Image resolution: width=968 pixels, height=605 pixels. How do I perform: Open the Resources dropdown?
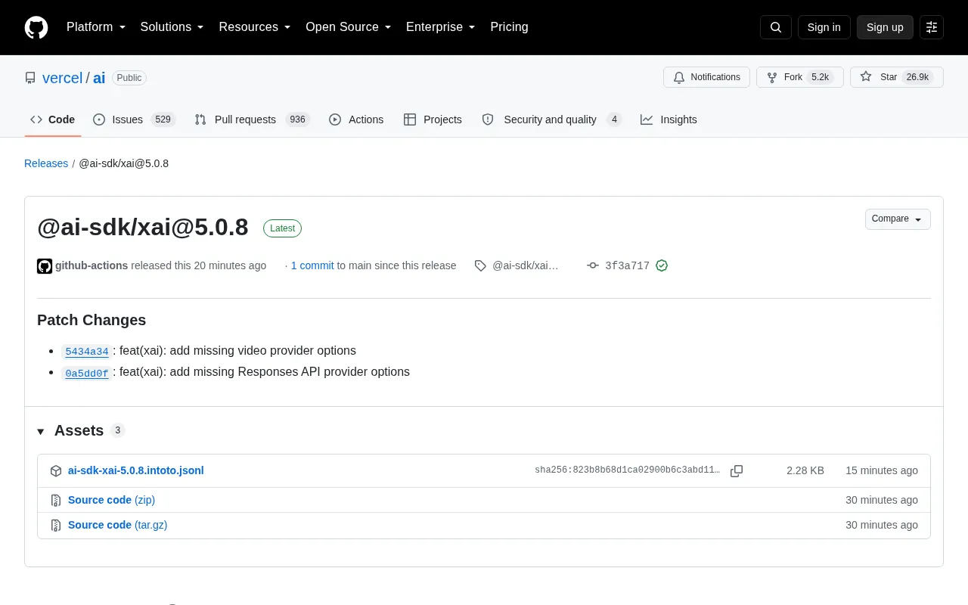tap(255, 27)
